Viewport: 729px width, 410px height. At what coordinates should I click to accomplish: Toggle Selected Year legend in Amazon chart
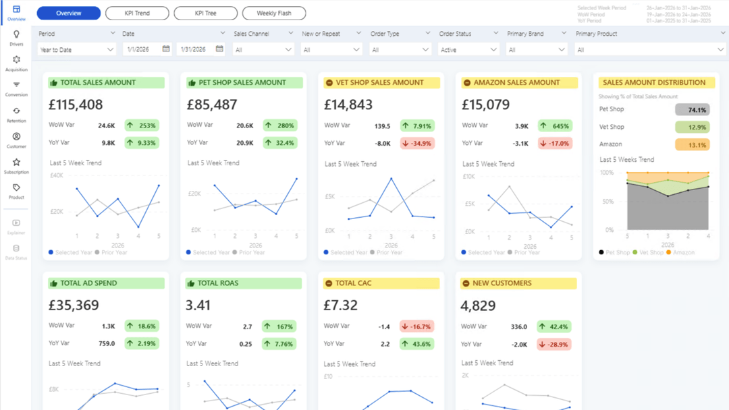pos(483,252)
